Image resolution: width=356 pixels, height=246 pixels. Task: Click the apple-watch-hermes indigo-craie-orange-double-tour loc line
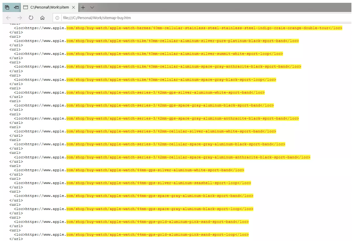[x=178, y=28]
